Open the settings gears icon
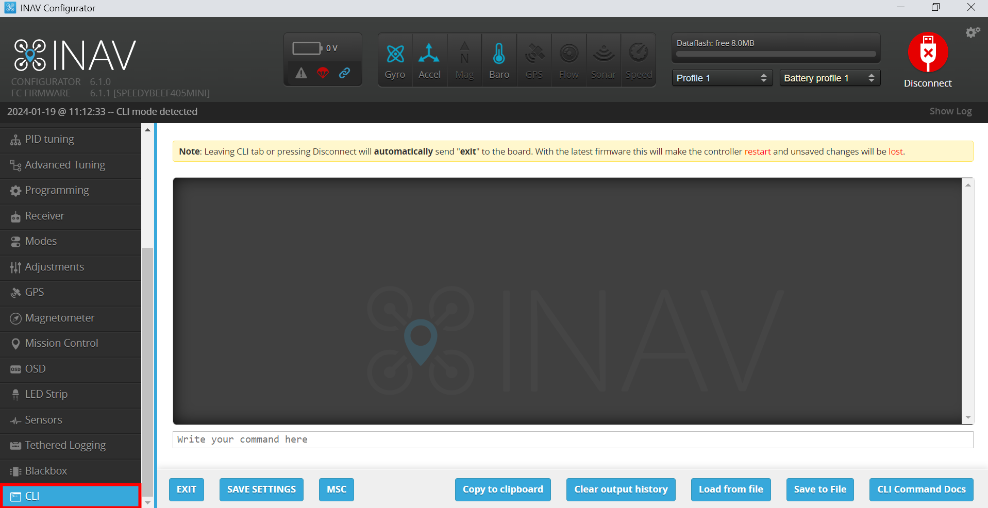This screenshot has width=988, height=508. coord(973,32)
